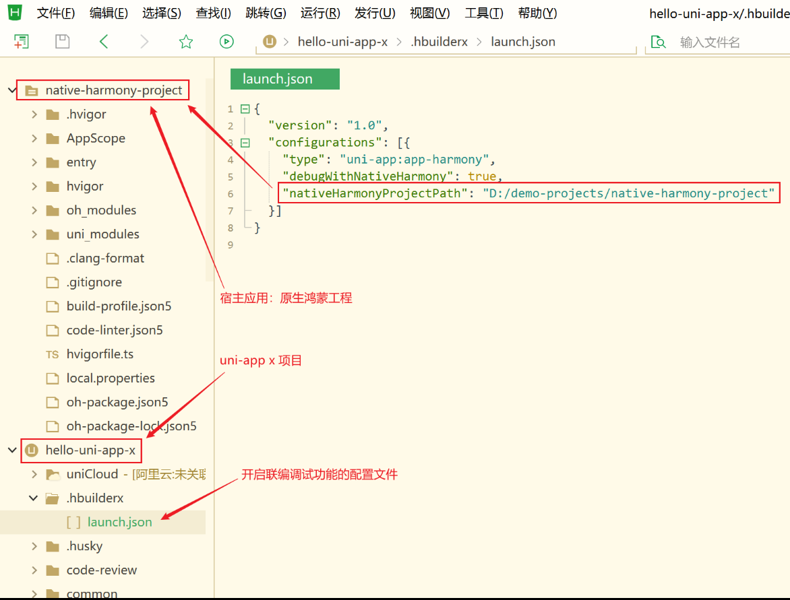Open the 视图(V) menu
790x600 pixels.
(430, 13)
